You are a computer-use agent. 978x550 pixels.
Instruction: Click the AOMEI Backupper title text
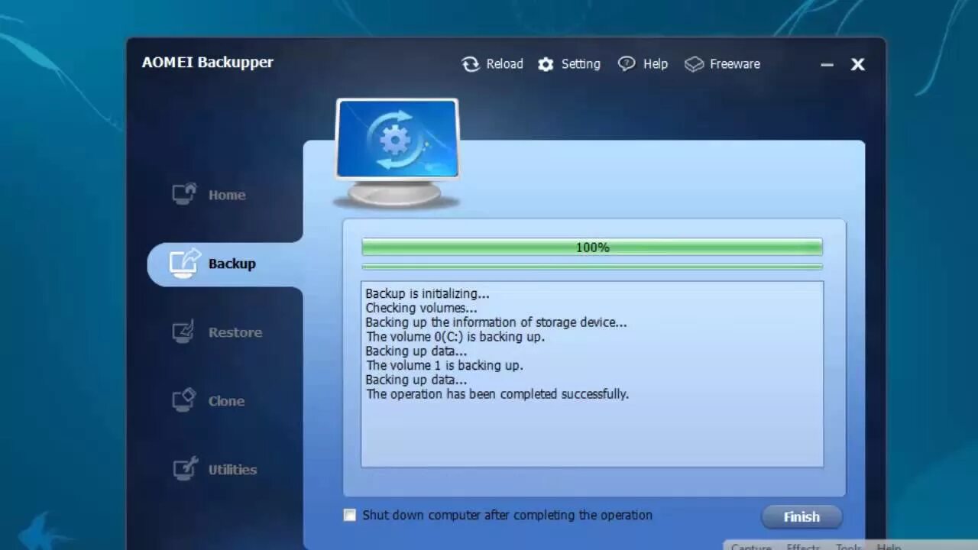tap(207, 63)
